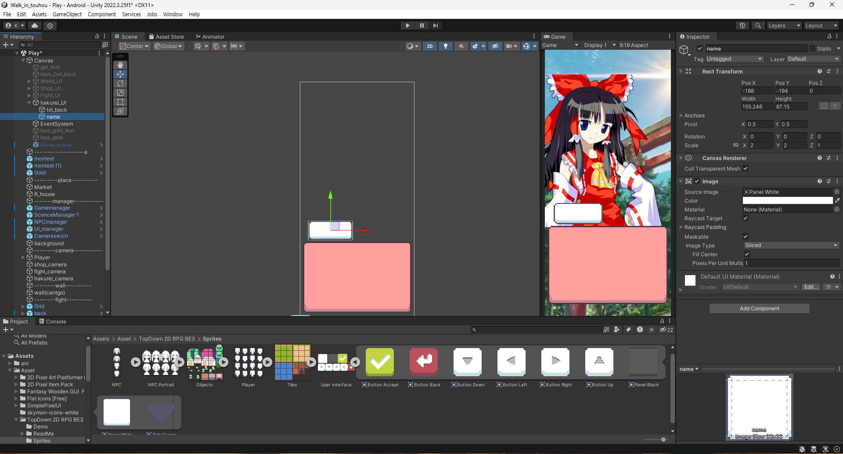843x454 pixels.
Task: Toggle the name GameObject active checkbox
Action: click(x=700, y=49)
